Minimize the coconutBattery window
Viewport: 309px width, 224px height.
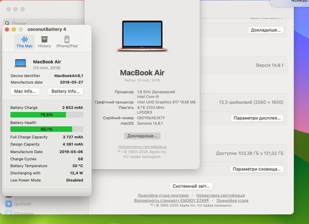click(x=14, y=29)
